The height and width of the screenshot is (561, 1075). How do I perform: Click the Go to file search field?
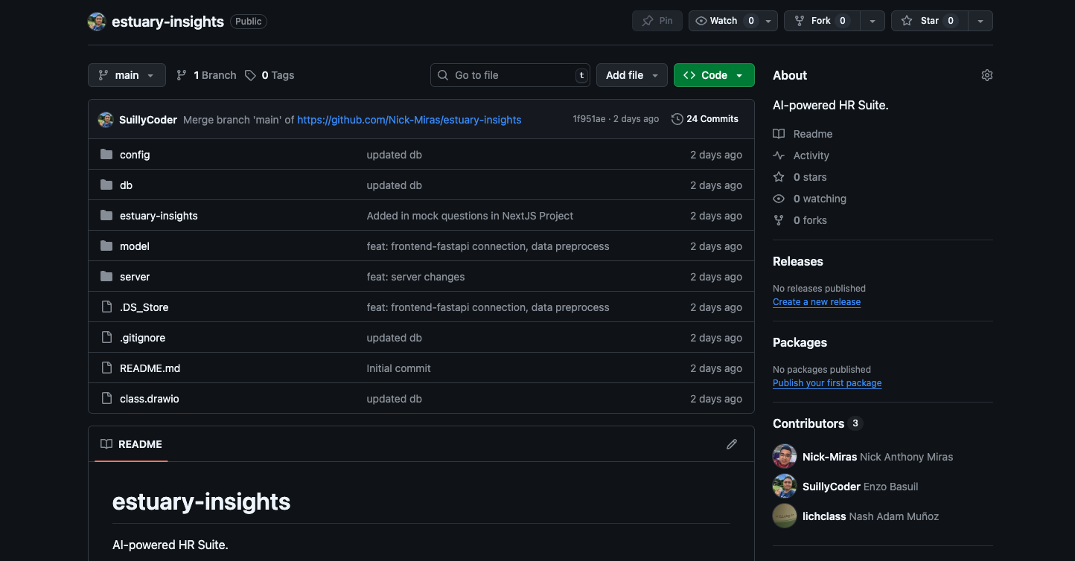511,75
